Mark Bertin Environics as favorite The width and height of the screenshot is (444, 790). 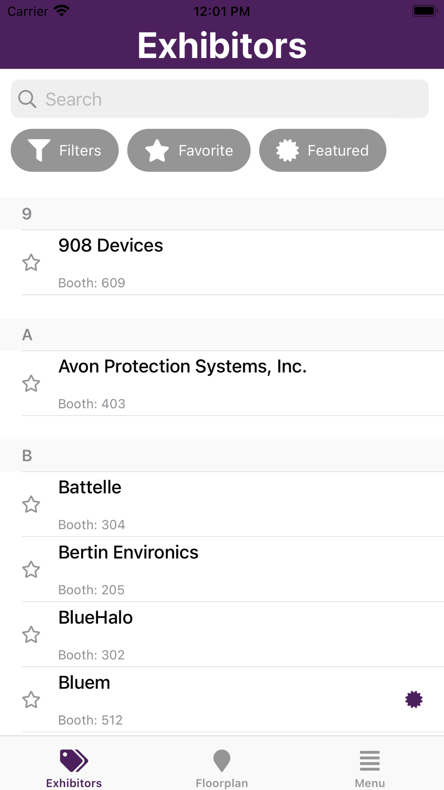tap(31, 570)
